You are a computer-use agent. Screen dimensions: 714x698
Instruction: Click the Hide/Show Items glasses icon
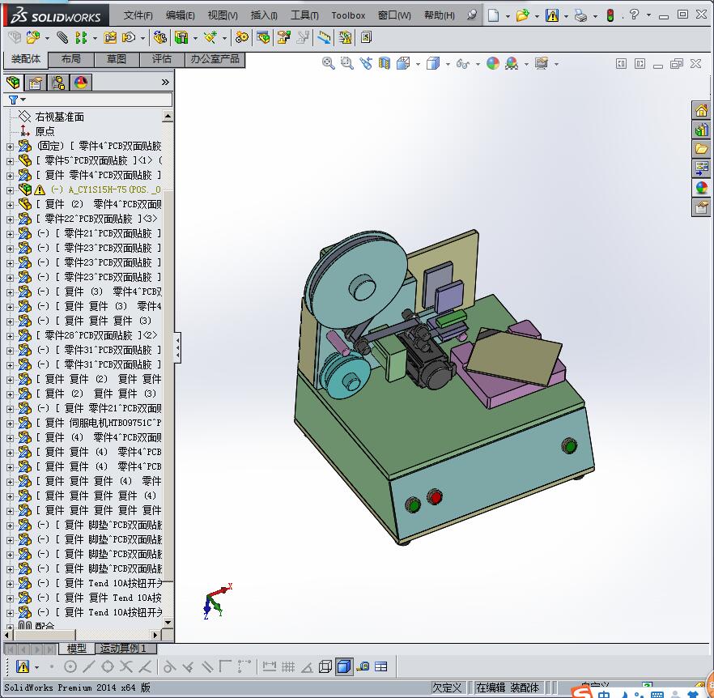click(x=463, y=63)
